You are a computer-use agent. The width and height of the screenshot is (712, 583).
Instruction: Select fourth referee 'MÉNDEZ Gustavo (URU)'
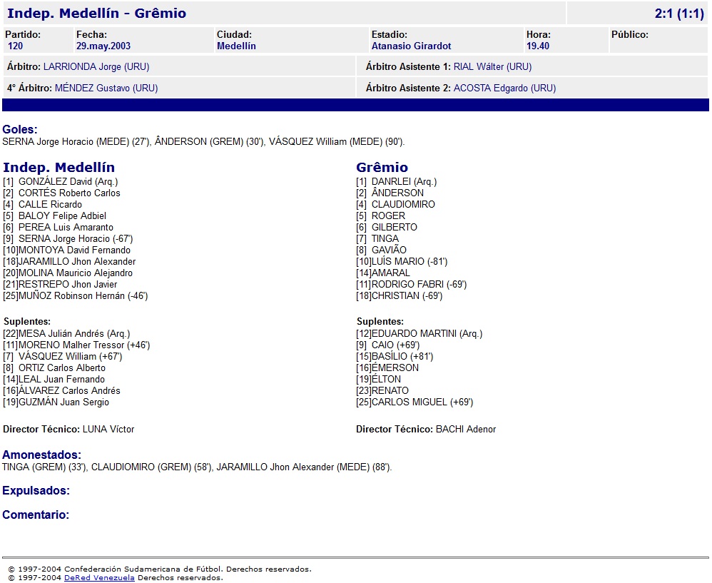[x=106, y=88]
